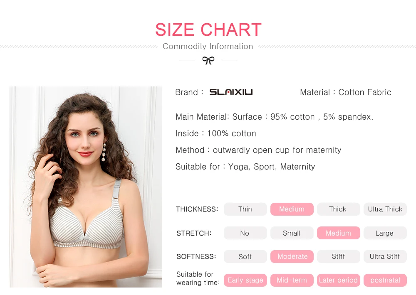Click the SLAIXIU brand logo
The image size is (416, 295).
[231, 92]
